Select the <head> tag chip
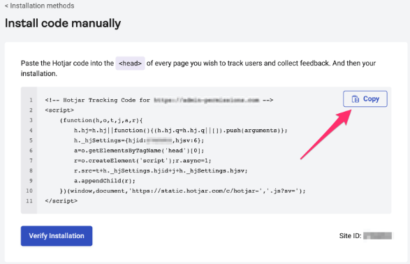Image resolution: width=410 pixels, height=264 pixels. click(130, 64)
